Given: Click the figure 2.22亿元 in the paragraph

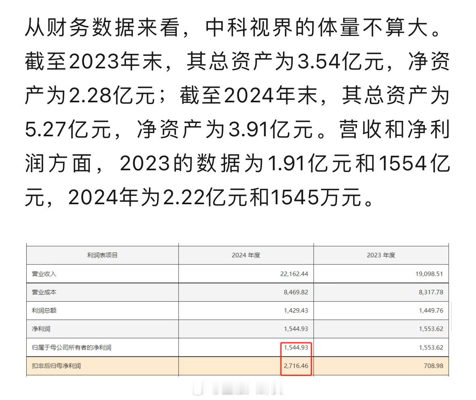Looking at the screenshot, I should pos(206,197).
